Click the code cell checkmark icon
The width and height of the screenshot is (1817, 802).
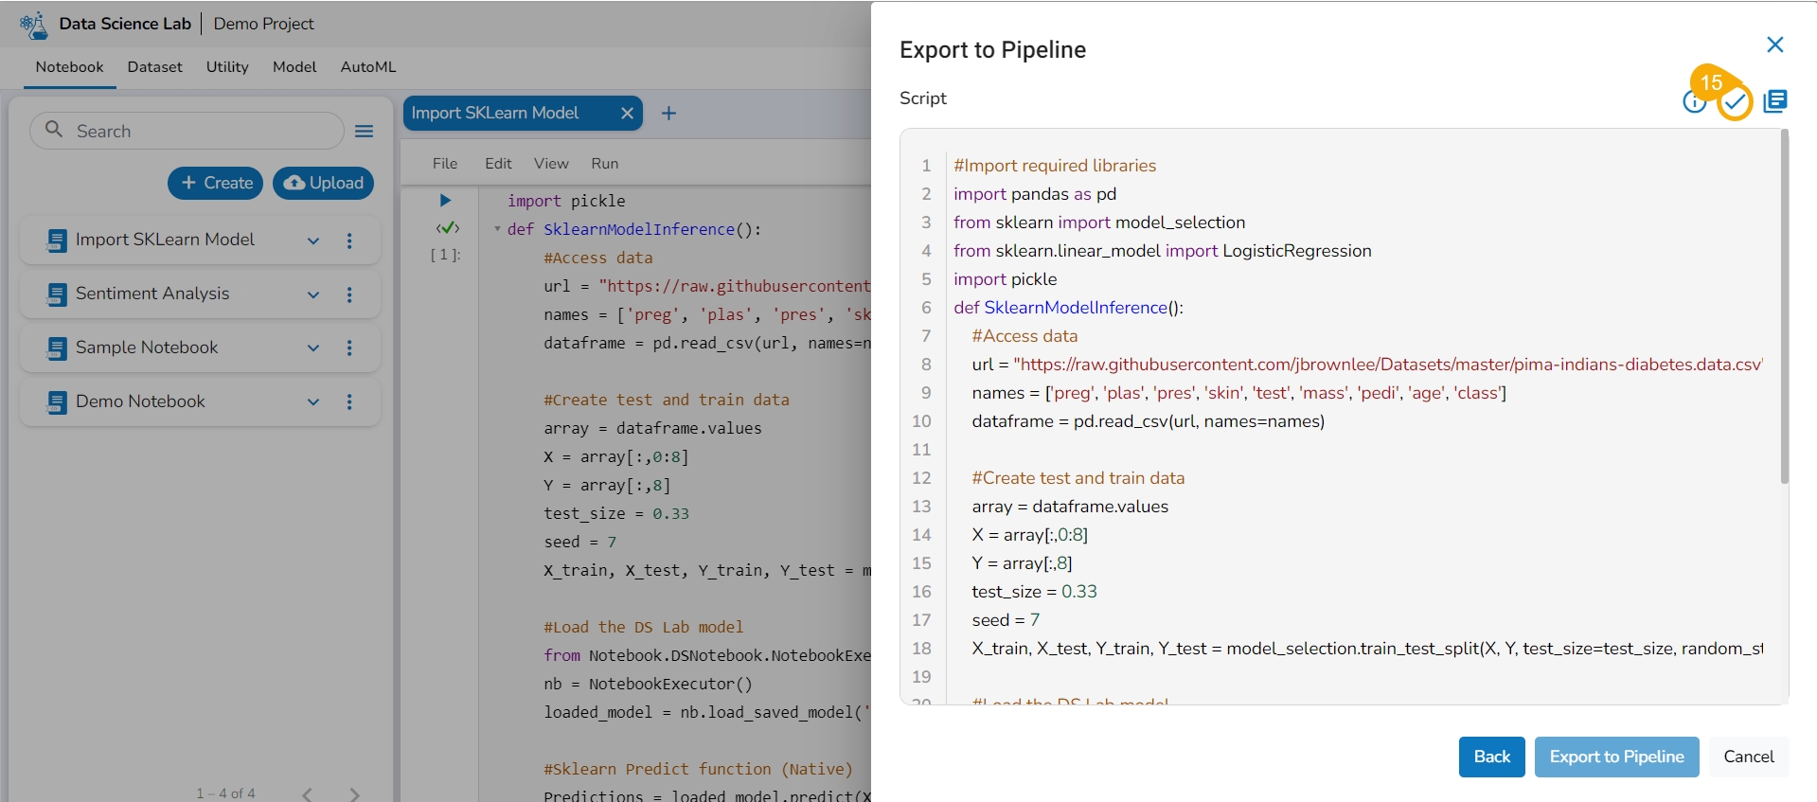click(x=447, y=228)
